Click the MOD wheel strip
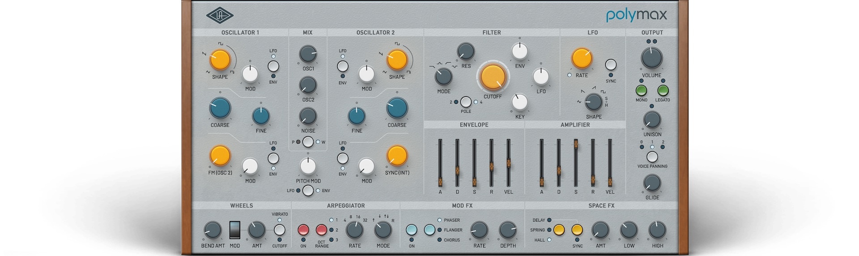The image size is (859, 256). tap(234, 230)
